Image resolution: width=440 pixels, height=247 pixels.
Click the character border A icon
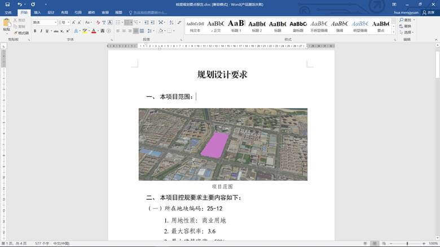110,23
